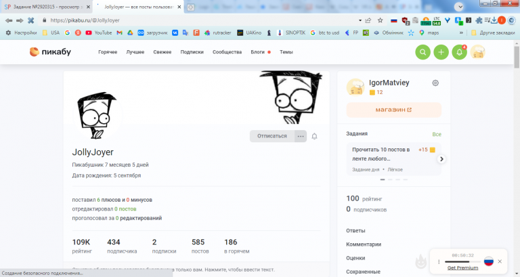Stop loading the page with the X button
520x277 pixels.
(31, 20)
